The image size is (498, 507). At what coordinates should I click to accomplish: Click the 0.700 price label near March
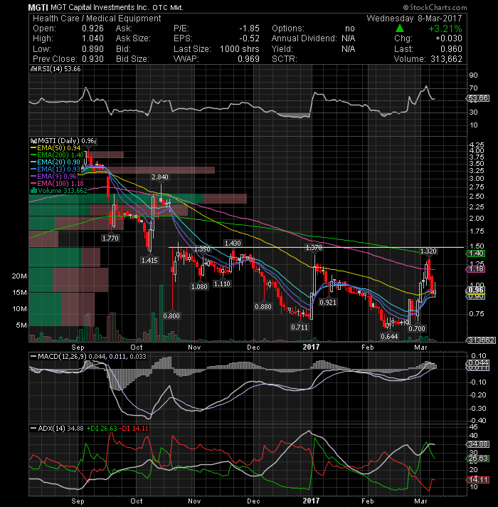417,328
